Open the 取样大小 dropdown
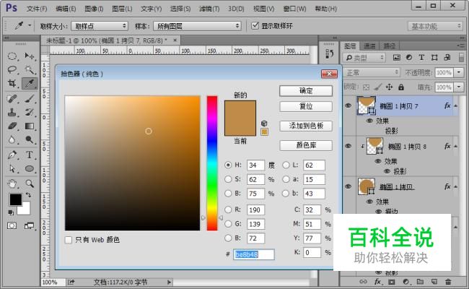Screen dimensions: 469x289 tap(100, 26)
